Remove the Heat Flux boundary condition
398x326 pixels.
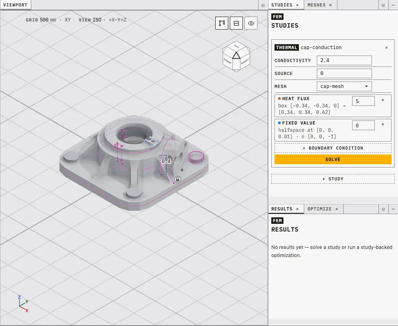(383, 100)
